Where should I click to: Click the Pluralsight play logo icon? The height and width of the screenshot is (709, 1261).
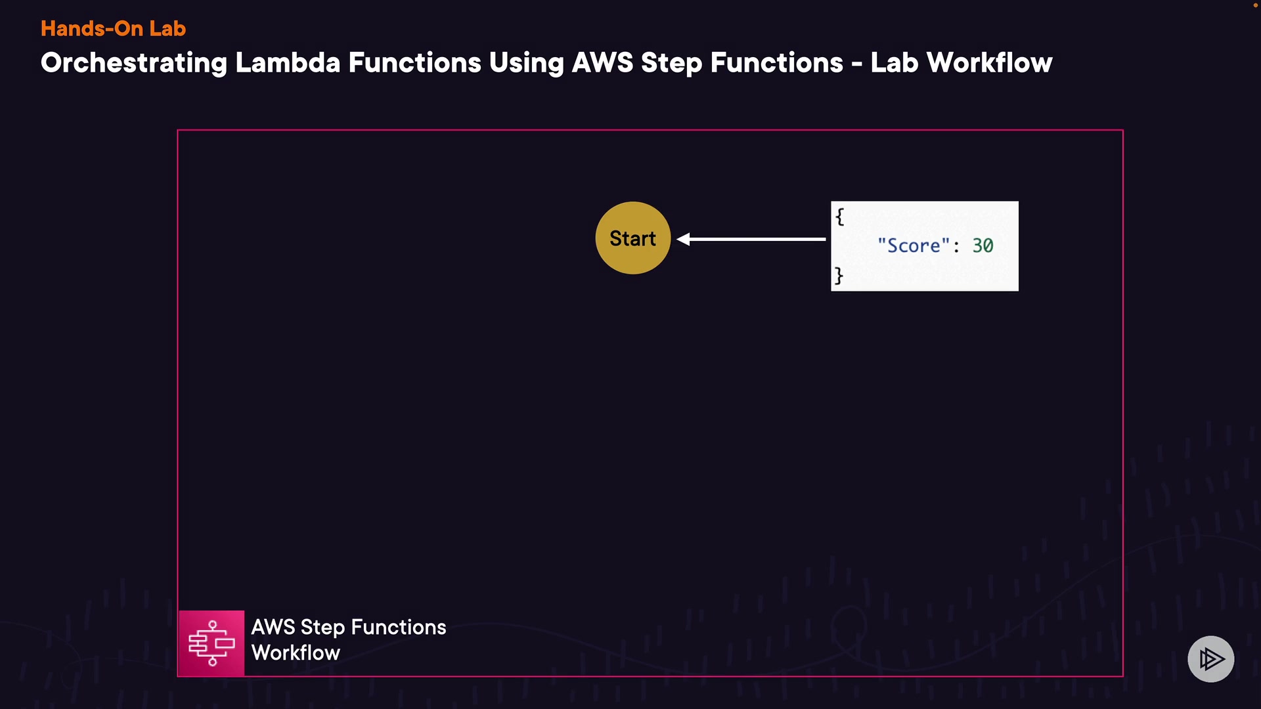coord(1210,658)
